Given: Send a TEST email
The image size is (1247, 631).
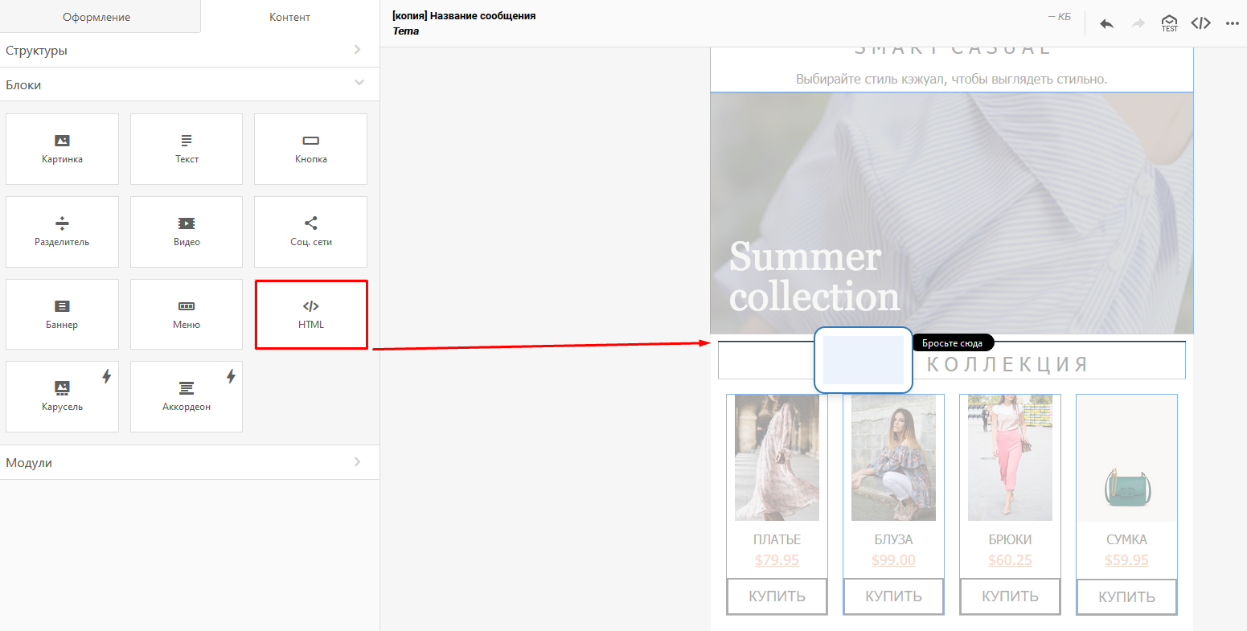Looking at the screenshot, I should click(x=1170, y=23).
